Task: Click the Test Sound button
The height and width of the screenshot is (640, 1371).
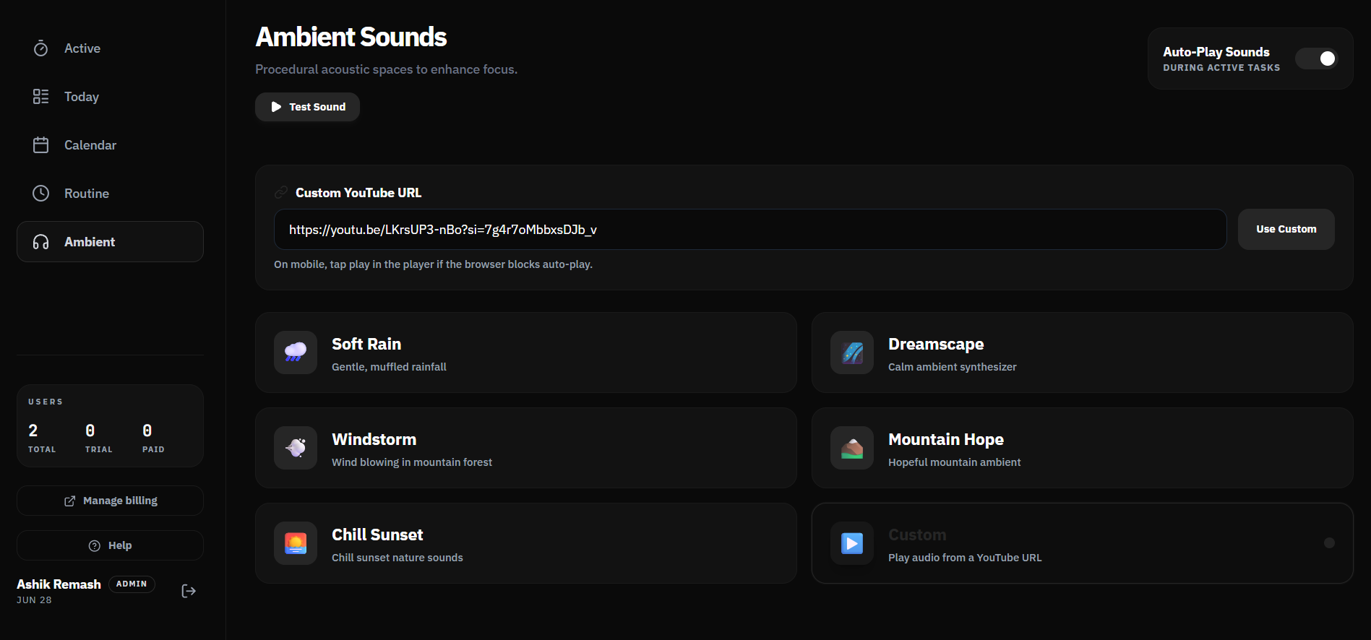Action: pos(307,107)
